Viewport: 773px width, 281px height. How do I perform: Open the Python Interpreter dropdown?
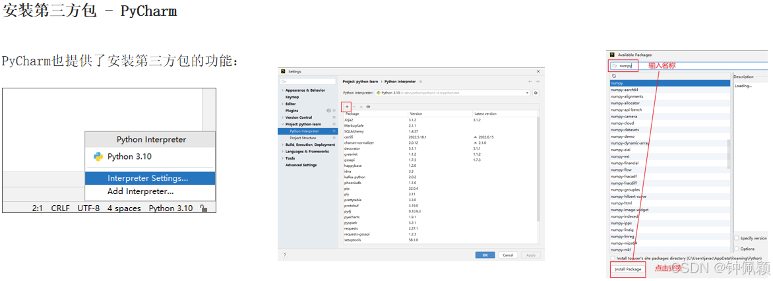point(528,93)
